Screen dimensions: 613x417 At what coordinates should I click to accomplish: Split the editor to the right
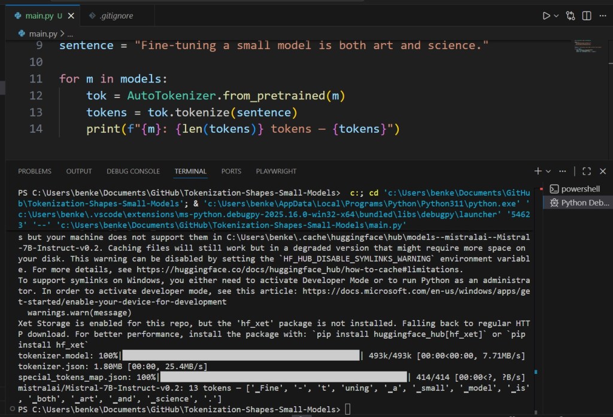pyautogui.click(x=587, y=16)
